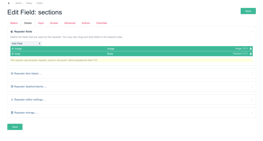Click the sliders icon beside Repeater editor settings
The height and width of the screenshot is (141, 263).
tap(12, 100)
